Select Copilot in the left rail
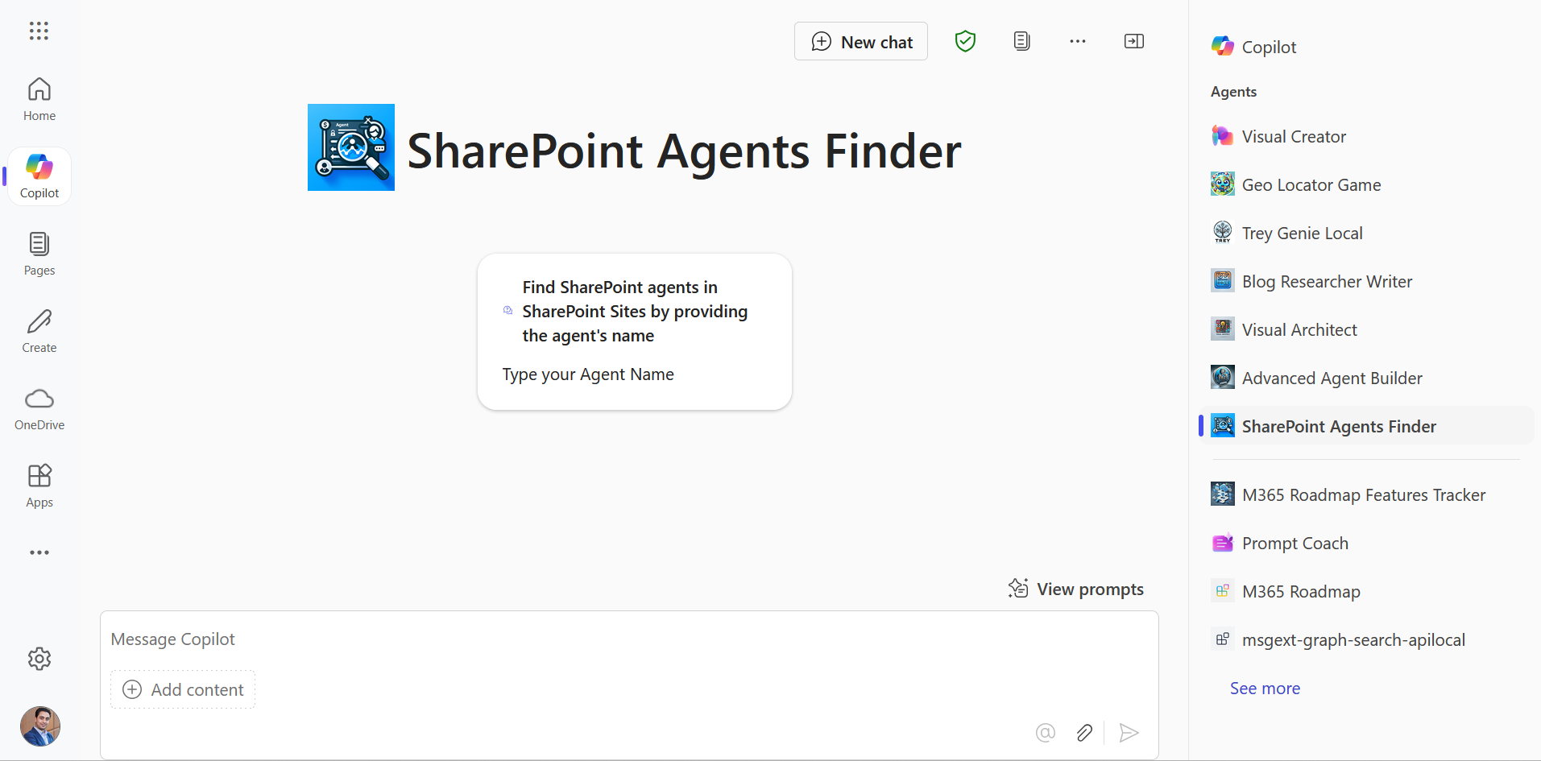 [39, 176]
